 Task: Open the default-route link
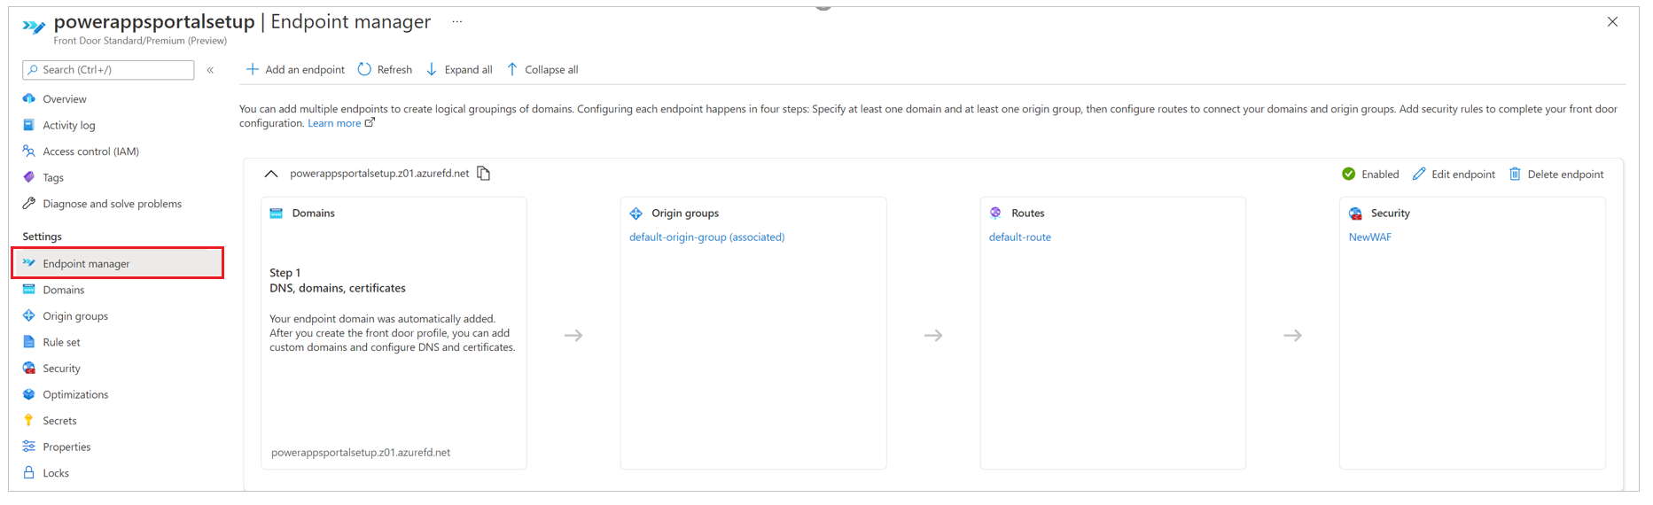(x=1019, y=237)
